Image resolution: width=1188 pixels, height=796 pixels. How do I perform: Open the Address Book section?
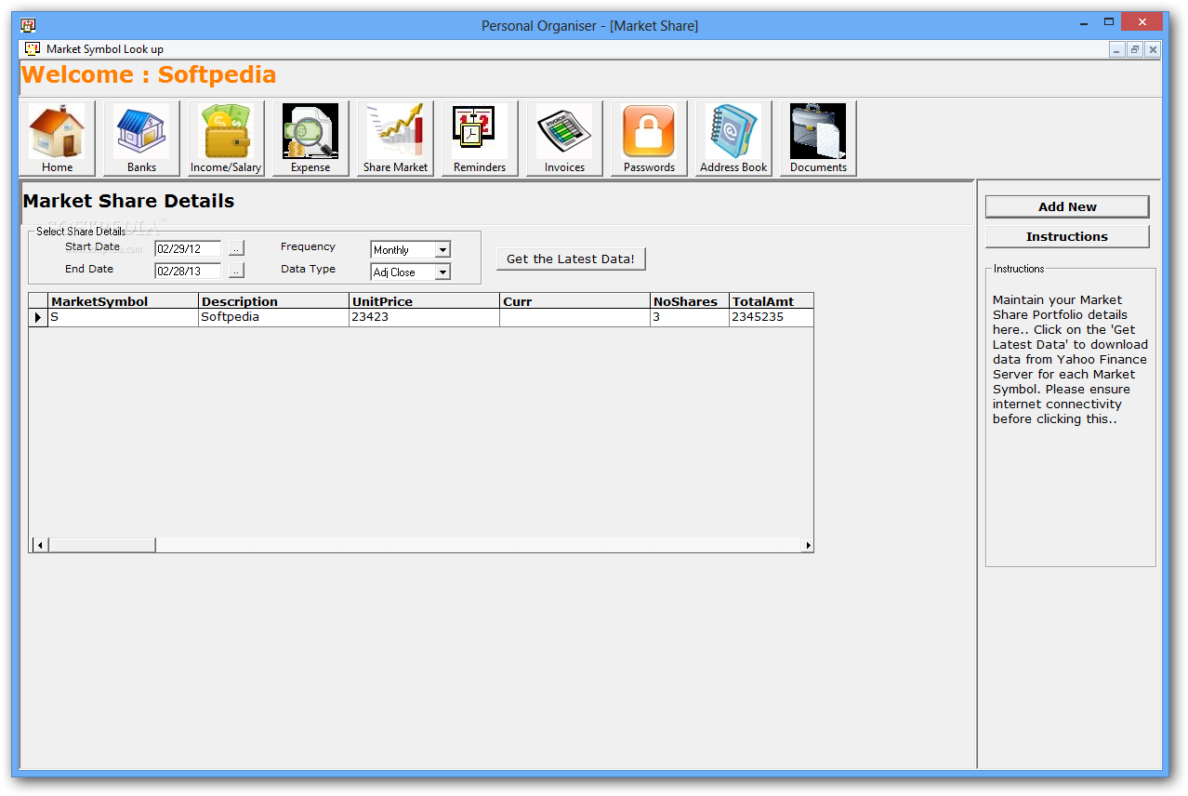[733, 139]
